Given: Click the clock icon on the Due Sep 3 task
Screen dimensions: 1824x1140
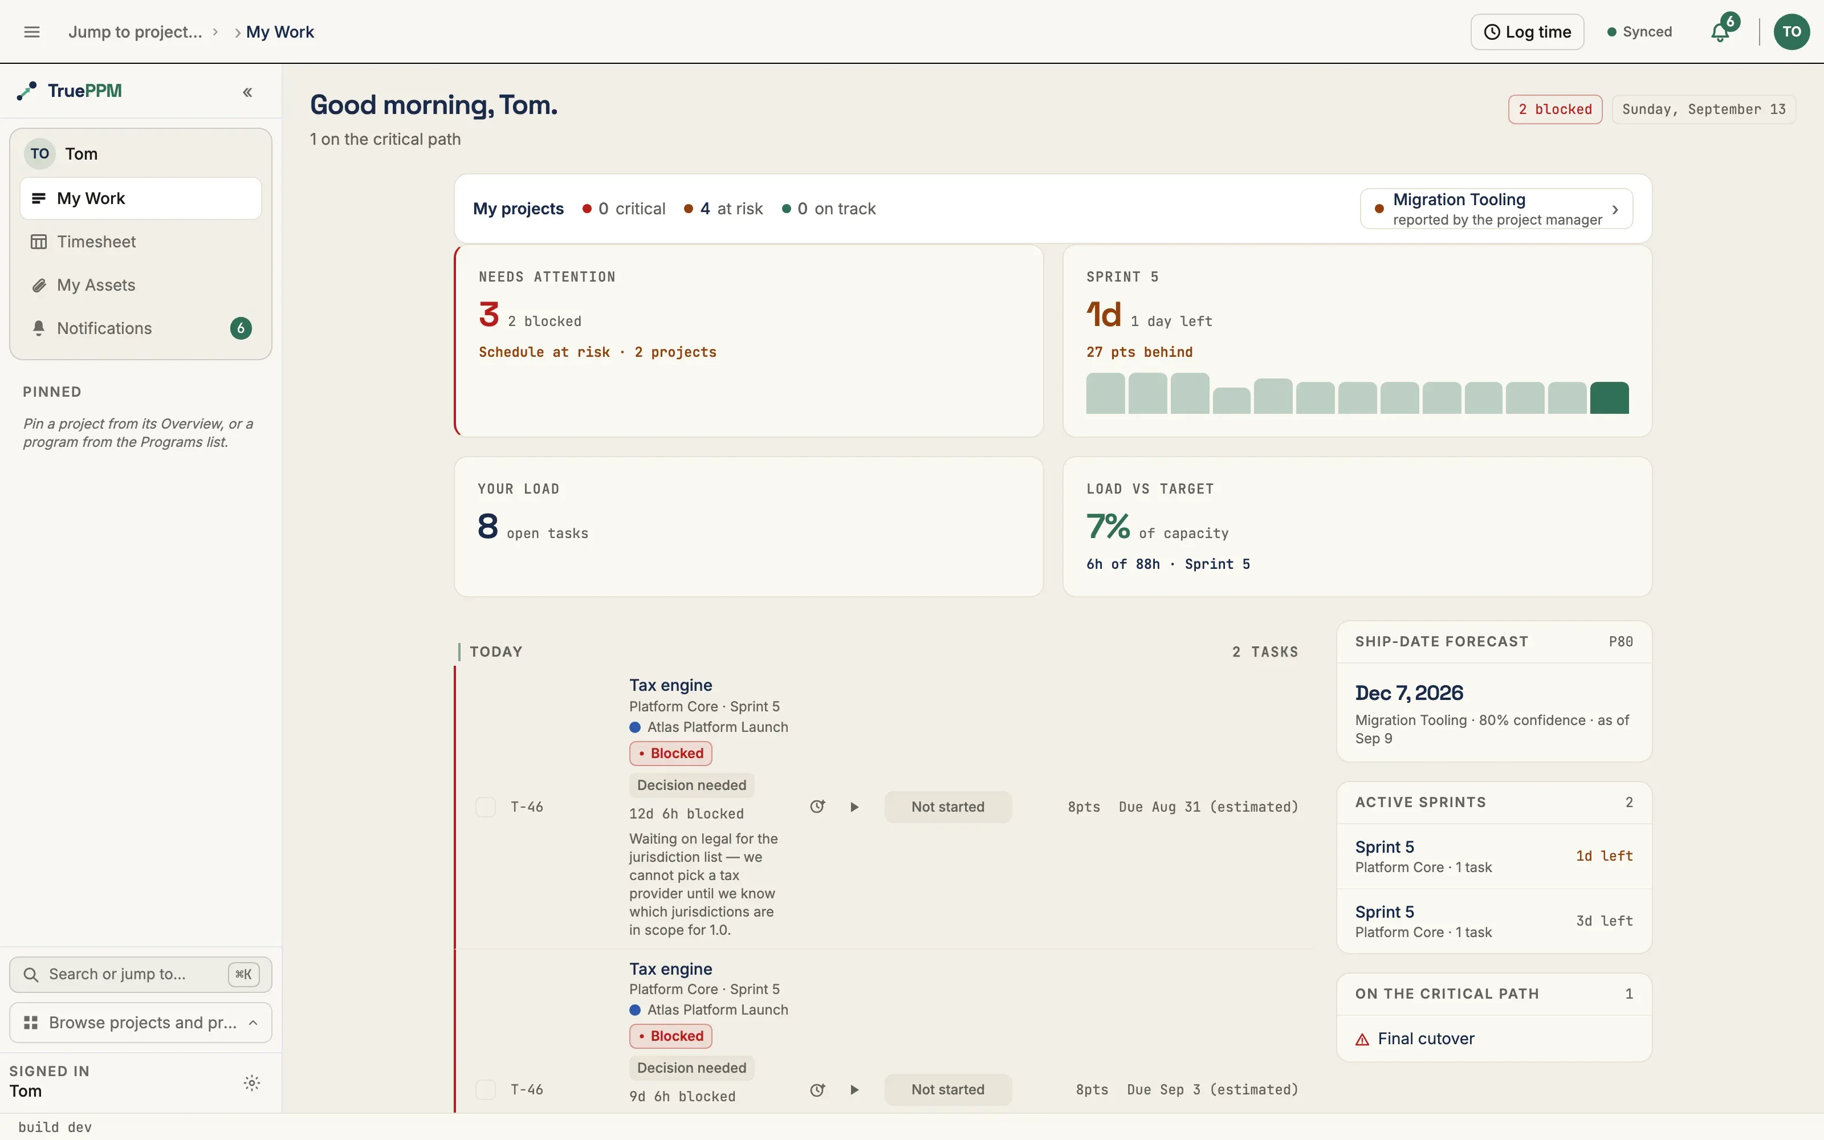Looking at the screenshot, I should click(817, 1089).
